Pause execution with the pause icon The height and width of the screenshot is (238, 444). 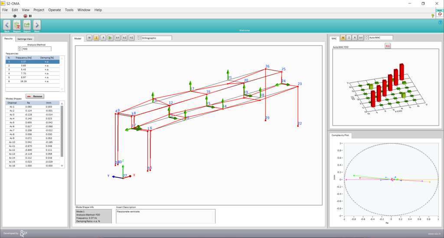pyautogui.click(x=30, y=16)
